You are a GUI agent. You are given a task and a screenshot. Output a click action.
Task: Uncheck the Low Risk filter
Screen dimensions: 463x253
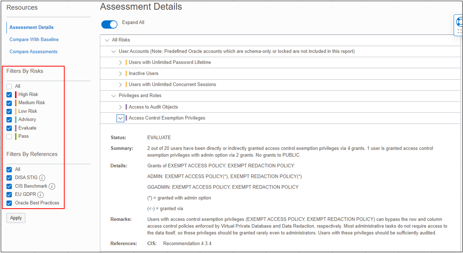(9, 111)
